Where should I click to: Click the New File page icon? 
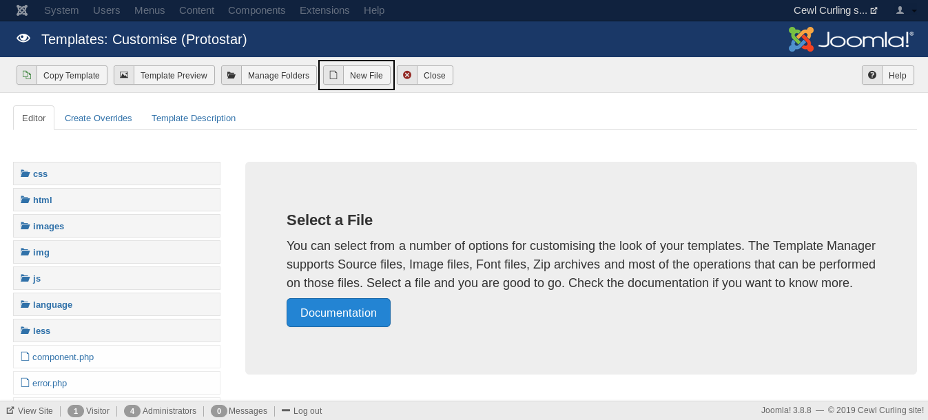point(333,75)
